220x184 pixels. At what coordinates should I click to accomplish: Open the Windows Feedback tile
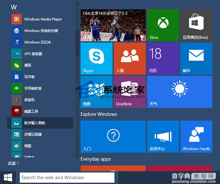[196, 137]
